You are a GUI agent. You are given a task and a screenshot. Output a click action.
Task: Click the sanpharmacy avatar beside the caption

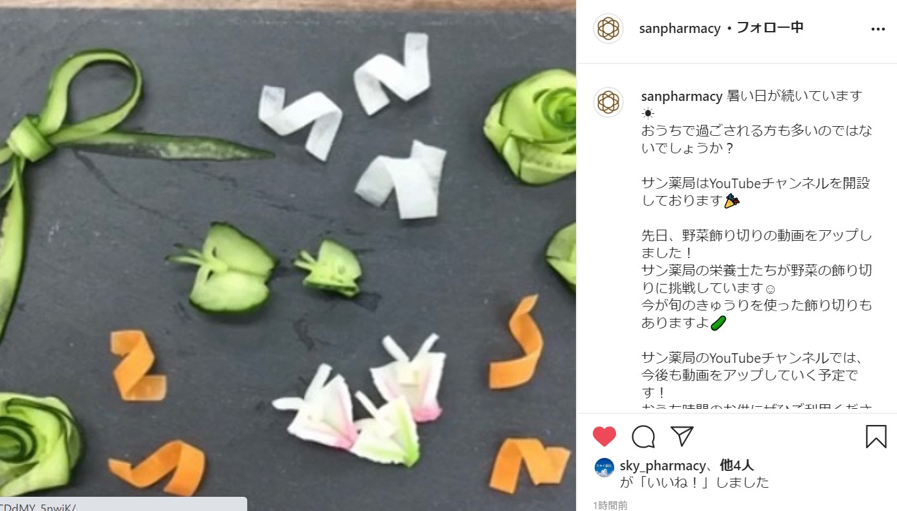pos(608,102)
